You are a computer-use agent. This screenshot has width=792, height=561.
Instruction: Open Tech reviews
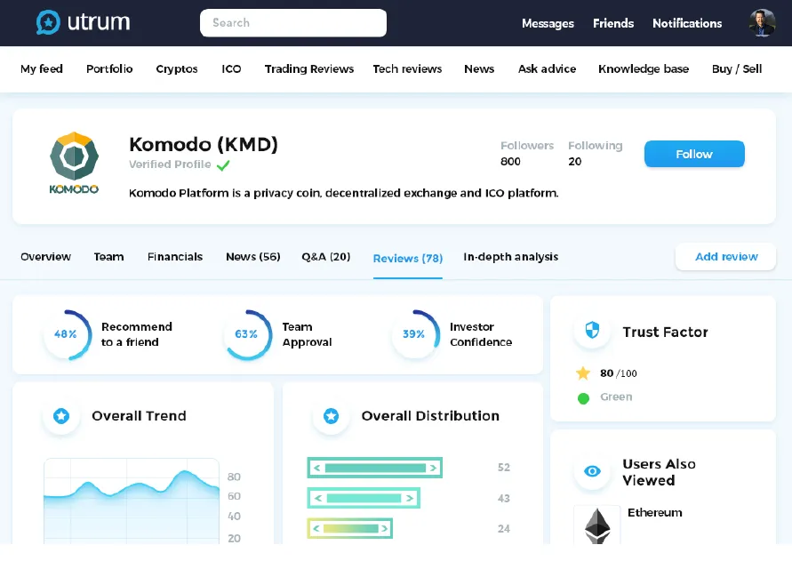point(407,68)
